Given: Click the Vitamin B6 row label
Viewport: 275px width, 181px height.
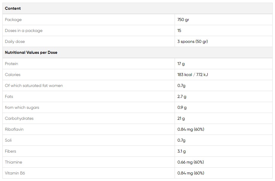Looking at the screenshot, I should point(15,173).
